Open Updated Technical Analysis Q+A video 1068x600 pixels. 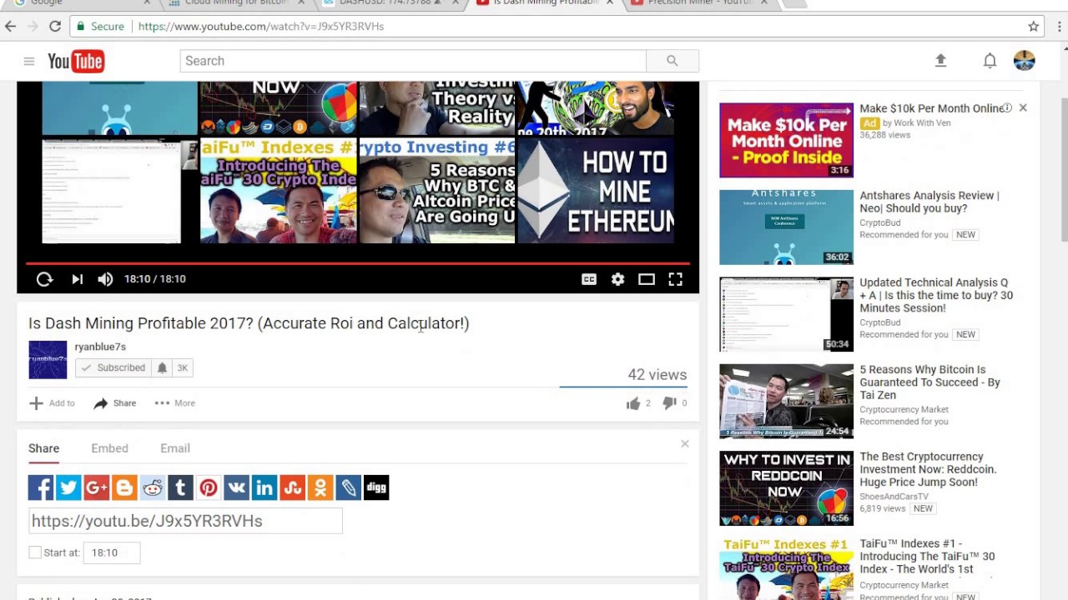pyautogui.click(x=936, y=295)
